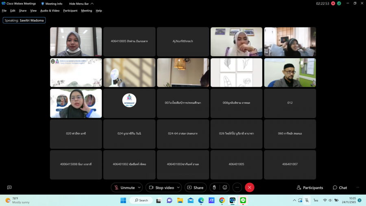Open Google Chrome from the taskbar

pyautogui.click(x=222, y=200)
